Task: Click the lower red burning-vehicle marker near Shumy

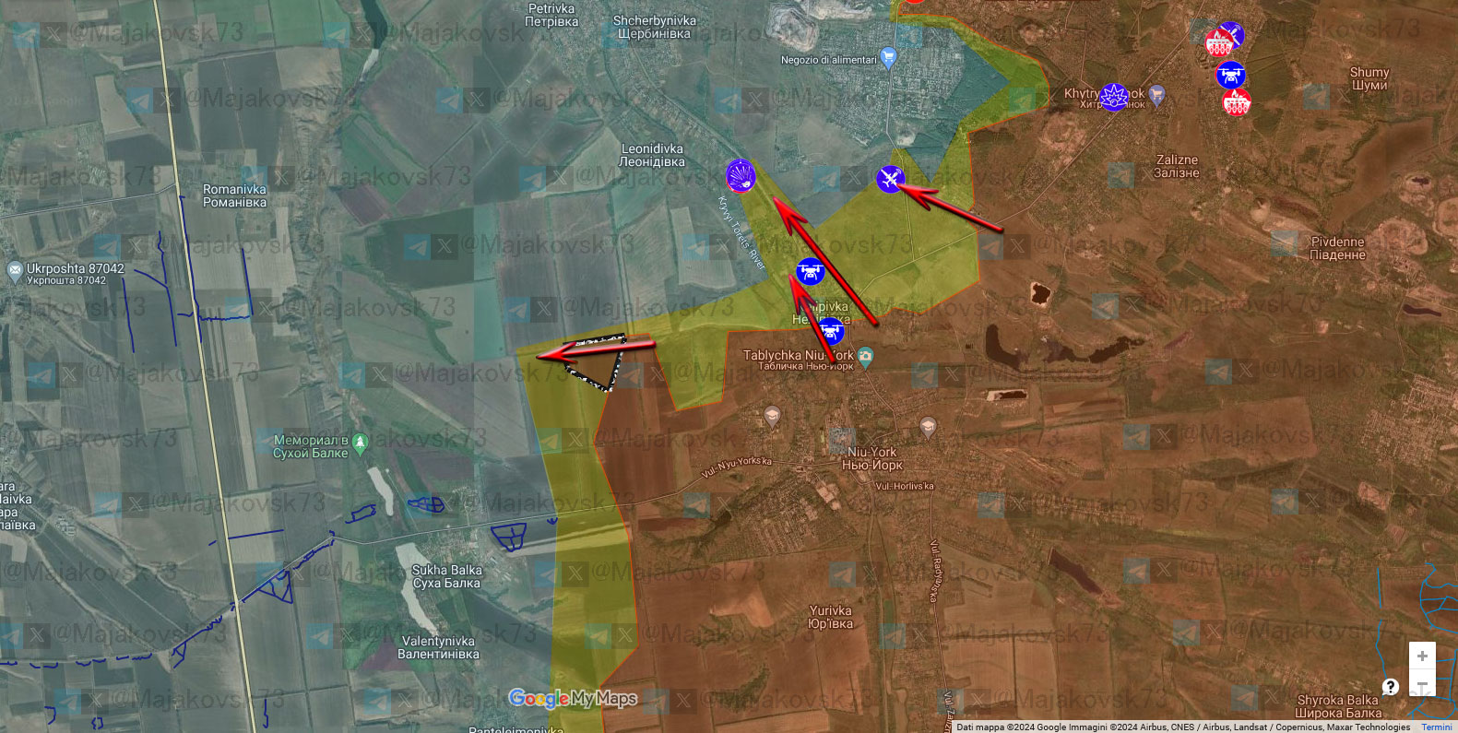Action: pyautogui.click(x=1237, y=102)
